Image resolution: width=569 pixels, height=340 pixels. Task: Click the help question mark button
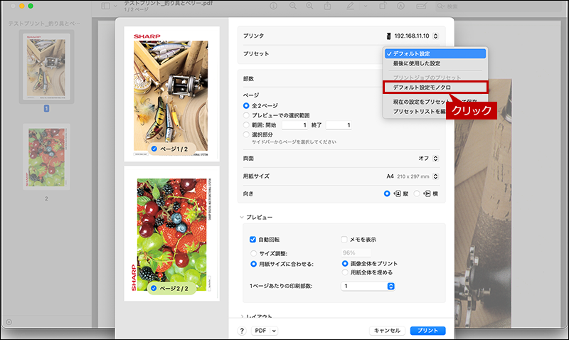tap(242, 331)
